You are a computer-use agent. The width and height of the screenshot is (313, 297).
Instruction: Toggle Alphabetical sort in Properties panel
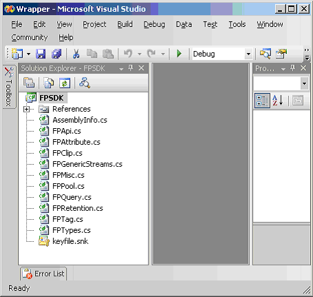(278, 101)
